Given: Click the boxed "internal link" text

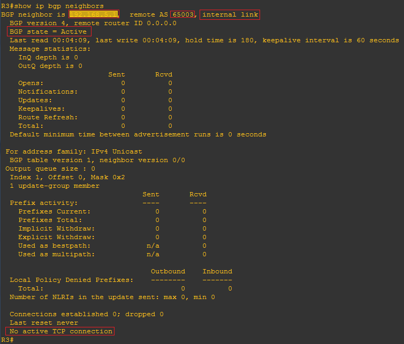Looking at the screenshot, I should tap(230, 14).
